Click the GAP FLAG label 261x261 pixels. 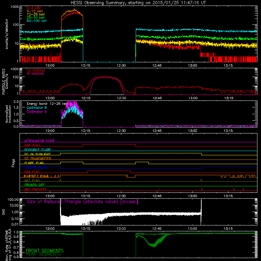click(32, 145)
